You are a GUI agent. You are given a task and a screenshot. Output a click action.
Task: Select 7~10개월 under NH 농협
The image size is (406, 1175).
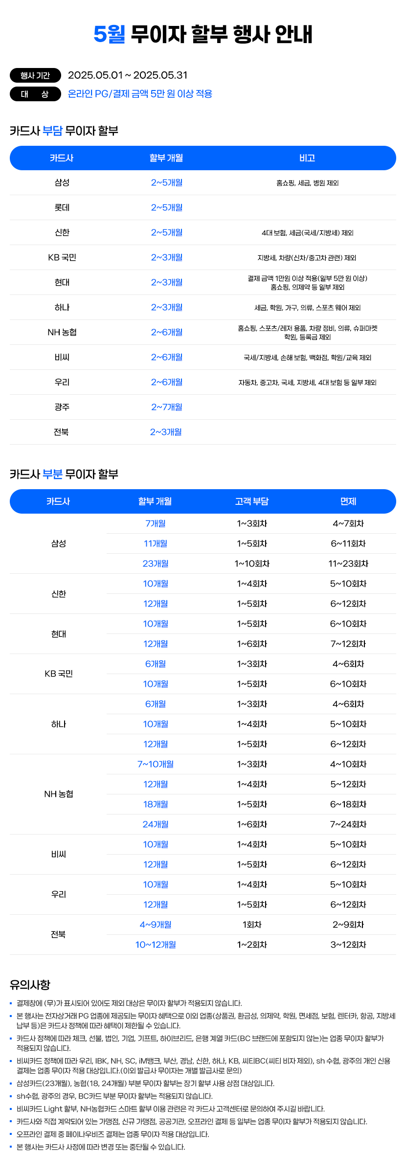click(x=156, y=764)
